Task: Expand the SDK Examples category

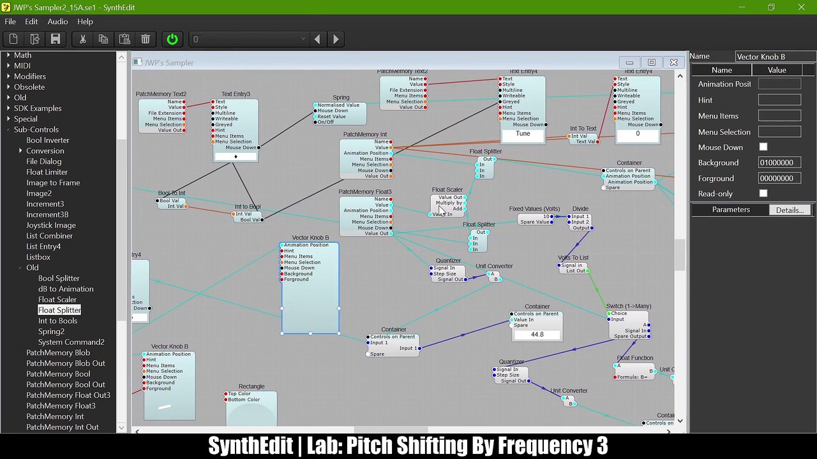Action: [8, 108]
